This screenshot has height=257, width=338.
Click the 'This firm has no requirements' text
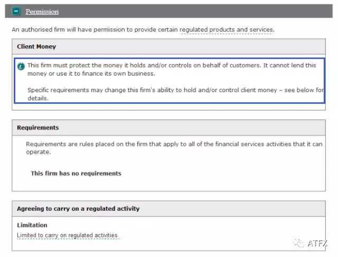76,173
